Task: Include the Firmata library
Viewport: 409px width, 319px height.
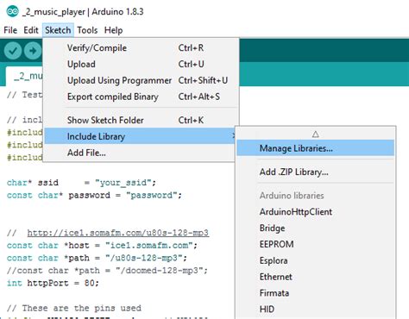Action: tap(315, 293)
